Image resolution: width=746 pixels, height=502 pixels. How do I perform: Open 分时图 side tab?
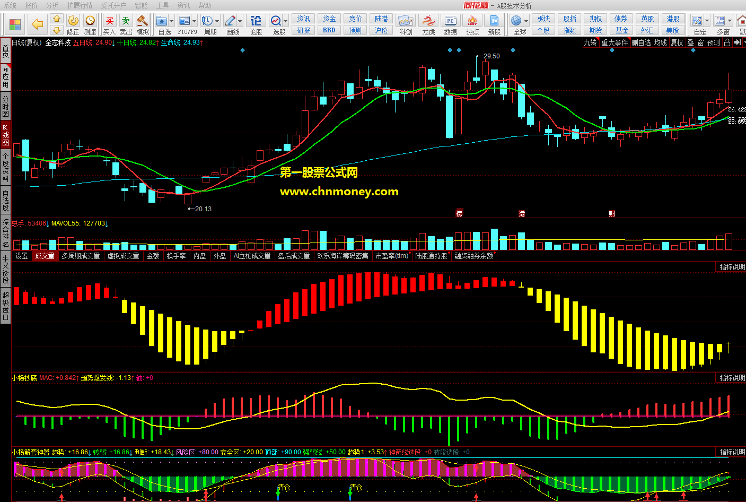[x=5, y=106]
